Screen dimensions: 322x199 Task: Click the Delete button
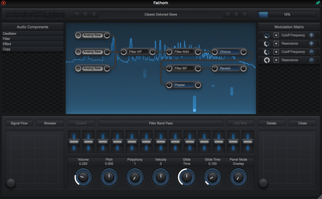click(272, 123)
